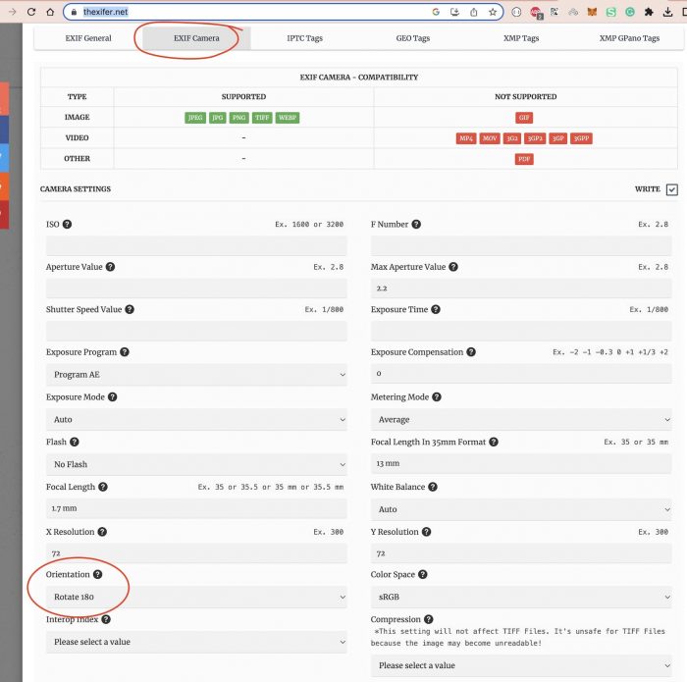Click the White Balance help icon

430,487
